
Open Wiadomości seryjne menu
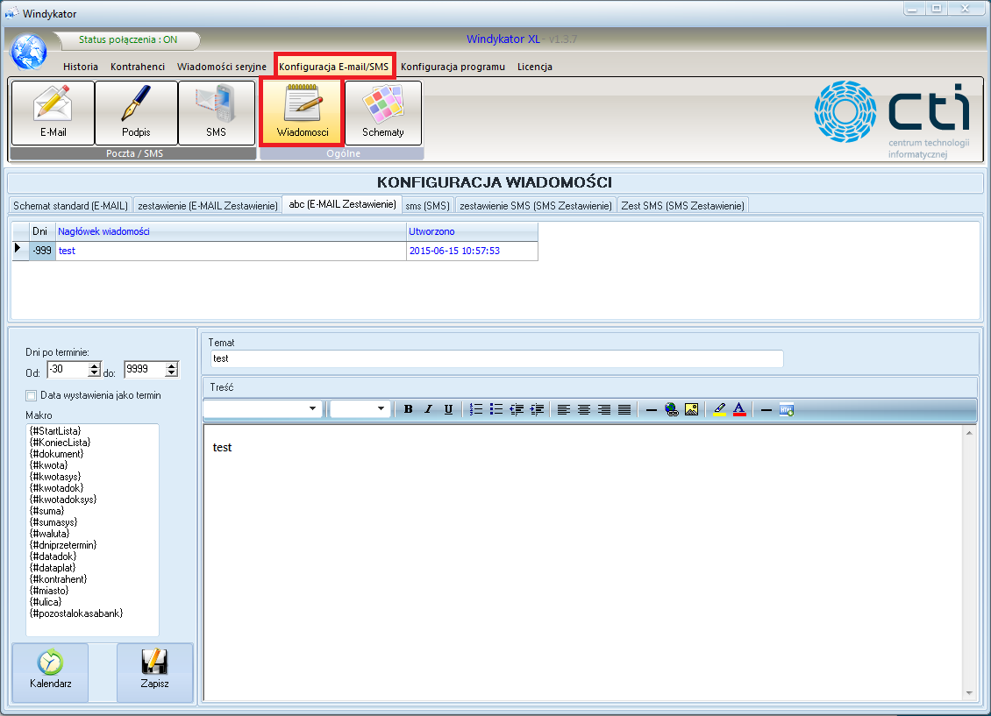pyautogui.click(x=222, y=67)
